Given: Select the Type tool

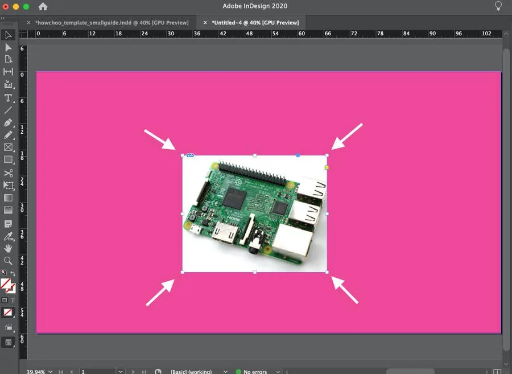Looking at the screenshot, I should [x=8, y=98].
